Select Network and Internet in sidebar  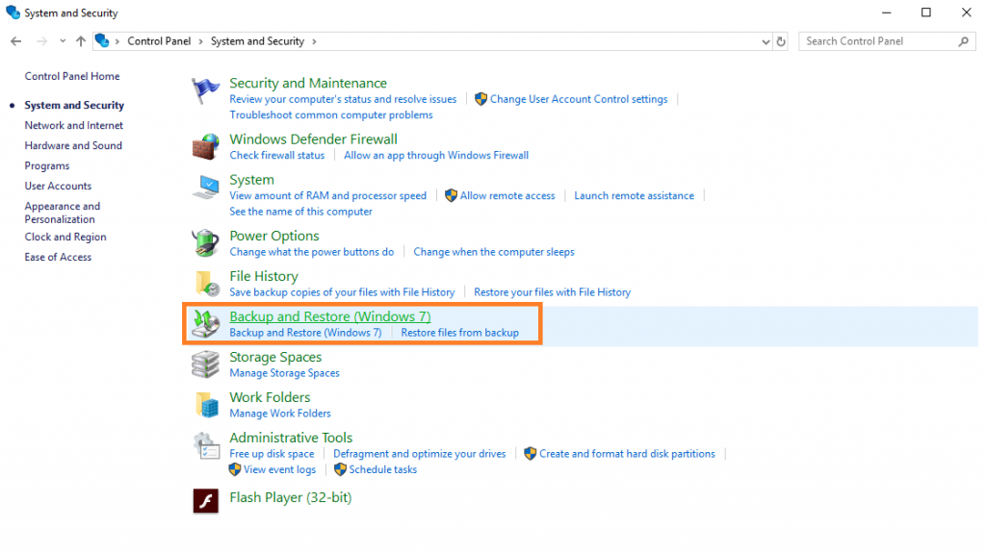[74, 125]
